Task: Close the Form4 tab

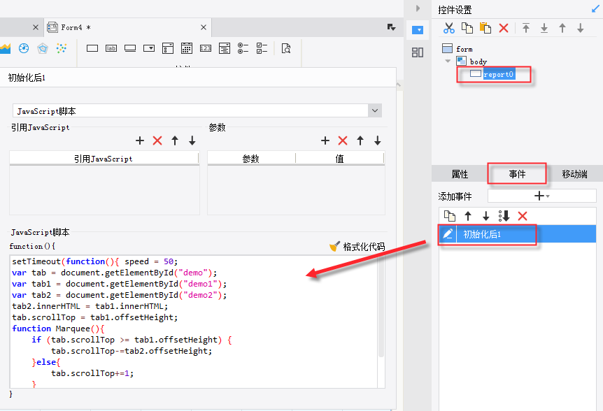Action: tap(204, 27)
